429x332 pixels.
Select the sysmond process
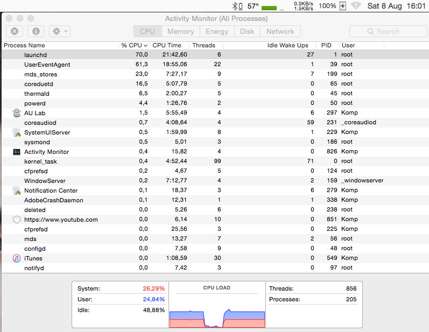(215, 142)
